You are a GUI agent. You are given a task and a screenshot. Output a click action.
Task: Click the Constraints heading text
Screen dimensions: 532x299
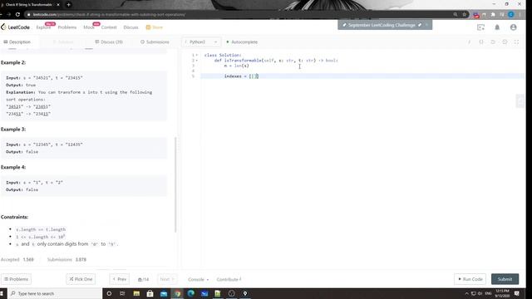[15, 217]
